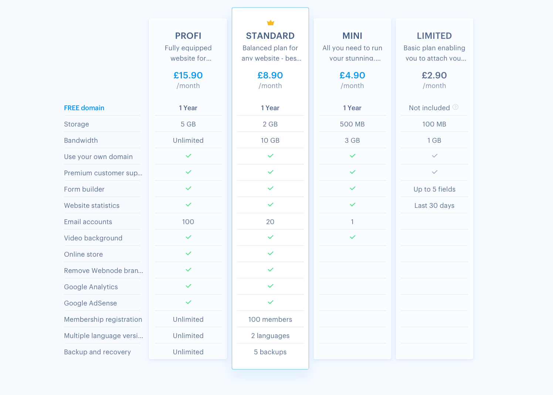Click STANDARD checkmark for Form builder
The image size is (553, 395).
pos(271,188)
